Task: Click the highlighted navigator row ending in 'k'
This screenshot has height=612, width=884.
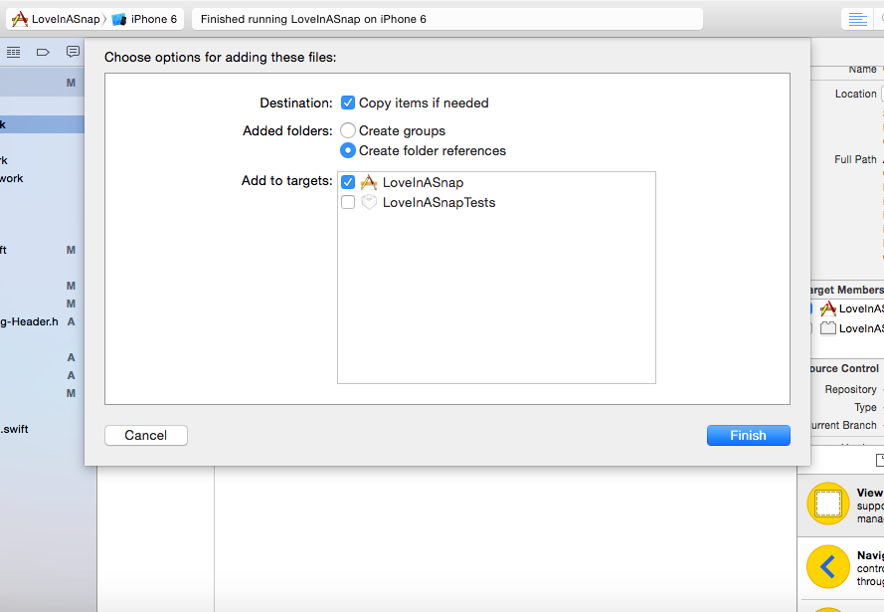Action: coord(42,124)
